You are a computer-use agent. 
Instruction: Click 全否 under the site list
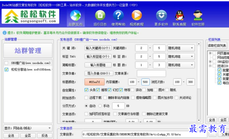point(28,135)
